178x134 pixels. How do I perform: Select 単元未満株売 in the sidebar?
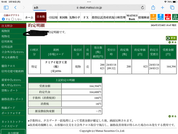tap(10, 57)
